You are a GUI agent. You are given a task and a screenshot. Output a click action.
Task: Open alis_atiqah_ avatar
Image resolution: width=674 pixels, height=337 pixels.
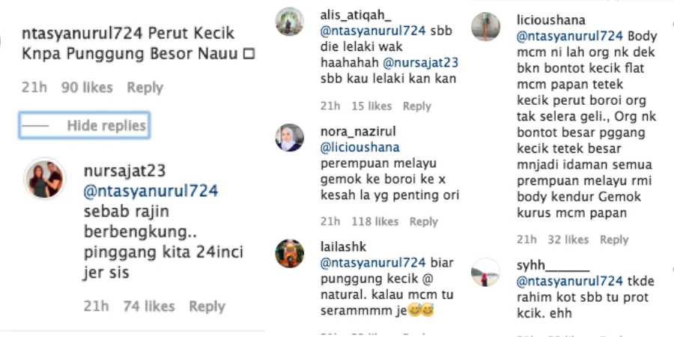289,22
